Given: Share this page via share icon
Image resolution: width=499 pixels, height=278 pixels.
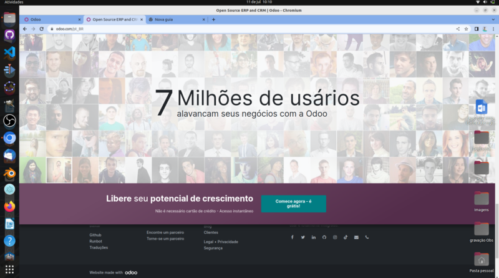Looking at the screenshot, I should [458, 29].
